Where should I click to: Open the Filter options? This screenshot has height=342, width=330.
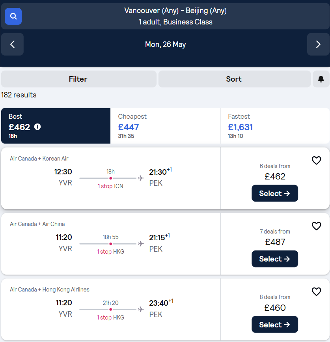79,79
